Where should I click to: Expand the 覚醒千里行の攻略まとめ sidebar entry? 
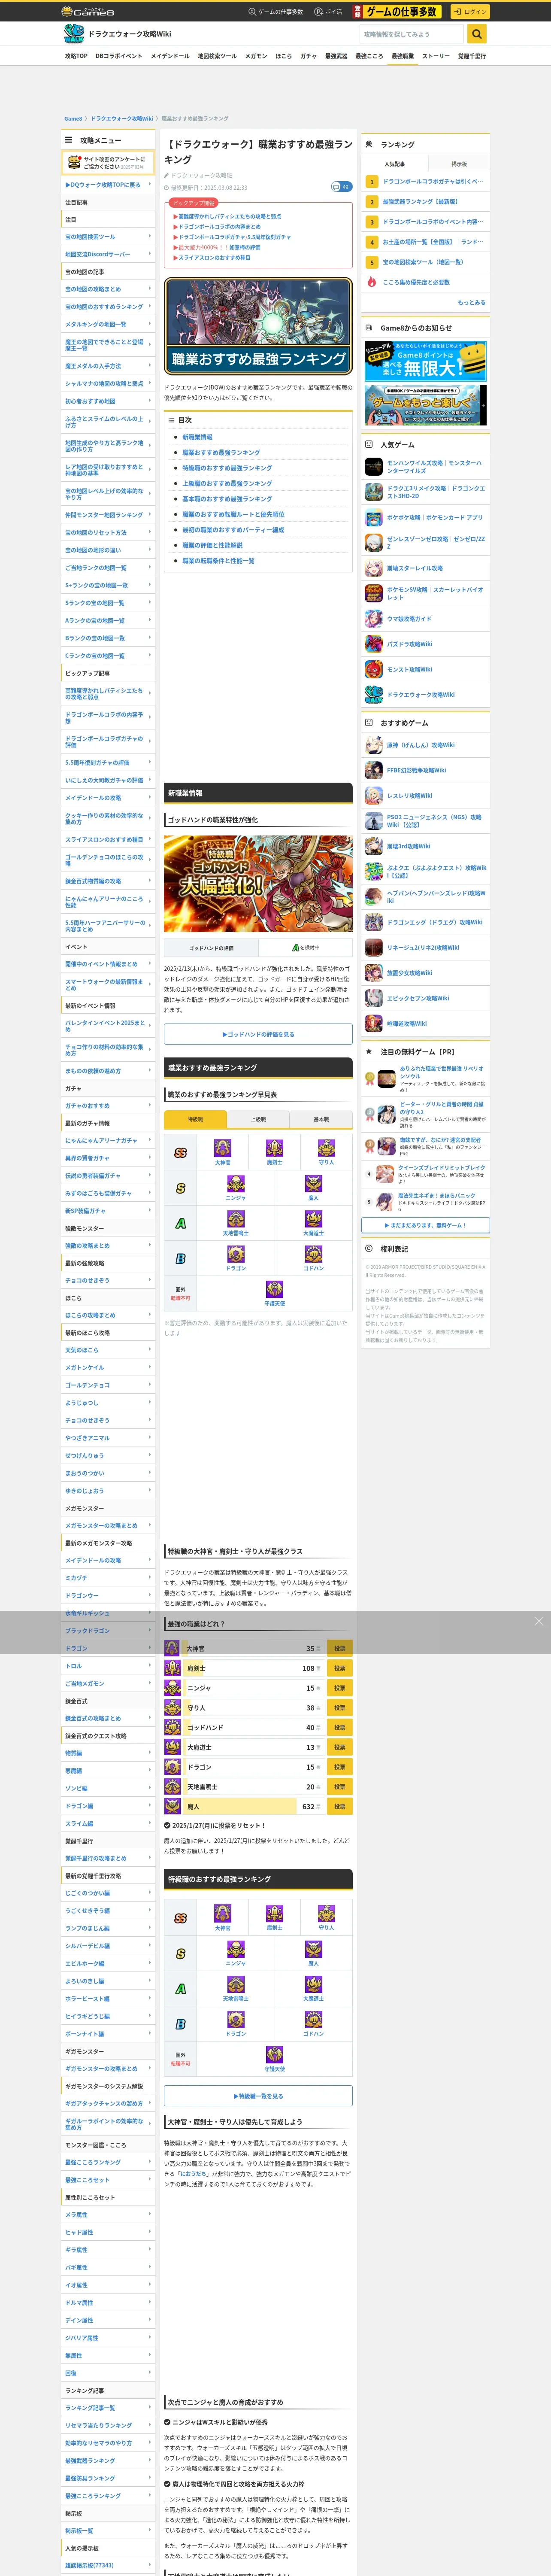point(108,1858)
